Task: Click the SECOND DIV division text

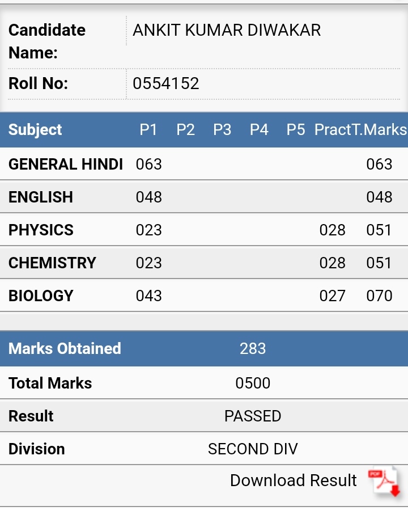Action: (x=253, y=449)
